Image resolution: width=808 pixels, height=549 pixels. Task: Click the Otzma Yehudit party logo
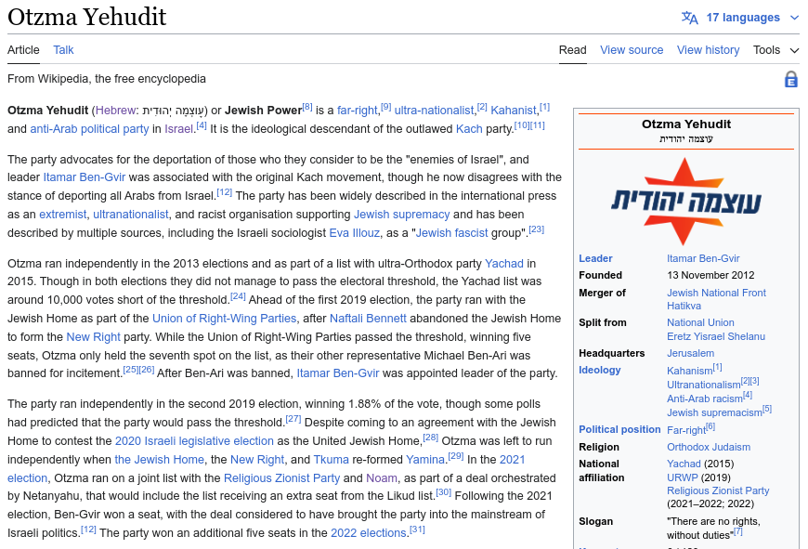click(x=686, y=202)
